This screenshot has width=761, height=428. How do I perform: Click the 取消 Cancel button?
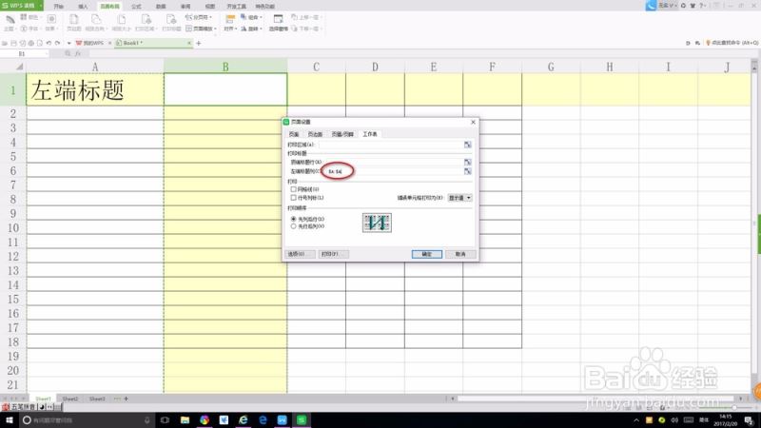click(x=460, y=254)
